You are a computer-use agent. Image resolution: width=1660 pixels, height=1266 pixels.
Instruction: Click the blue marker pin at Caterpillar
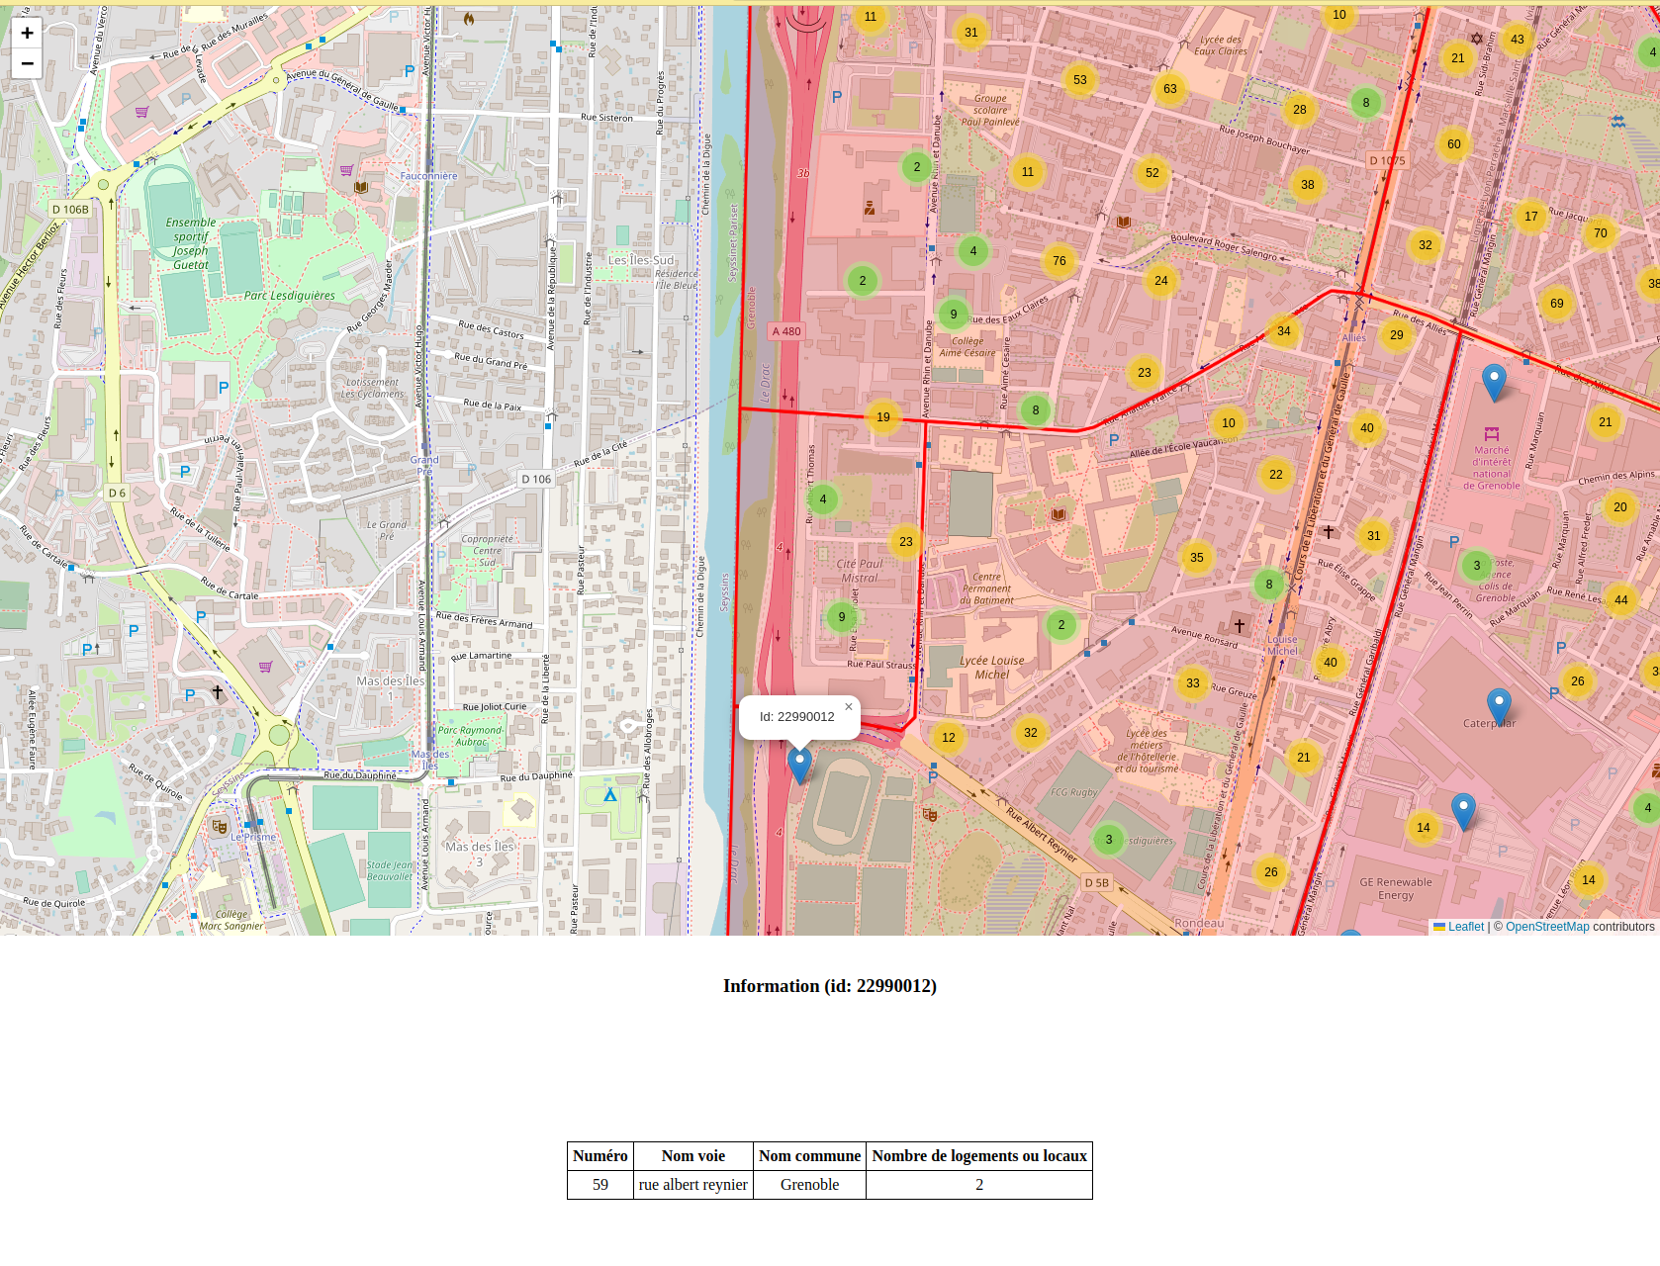pyautogui.click(x=1499, y=707)
